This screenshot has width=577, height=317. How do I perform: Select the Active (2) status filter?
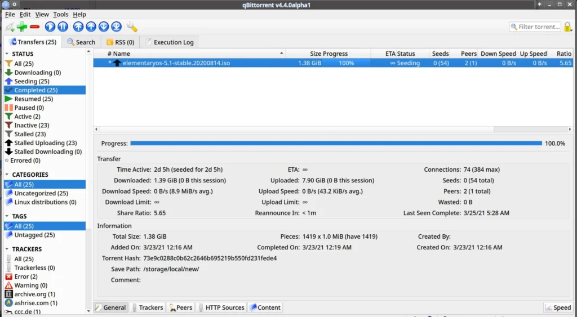coord(45,117)
